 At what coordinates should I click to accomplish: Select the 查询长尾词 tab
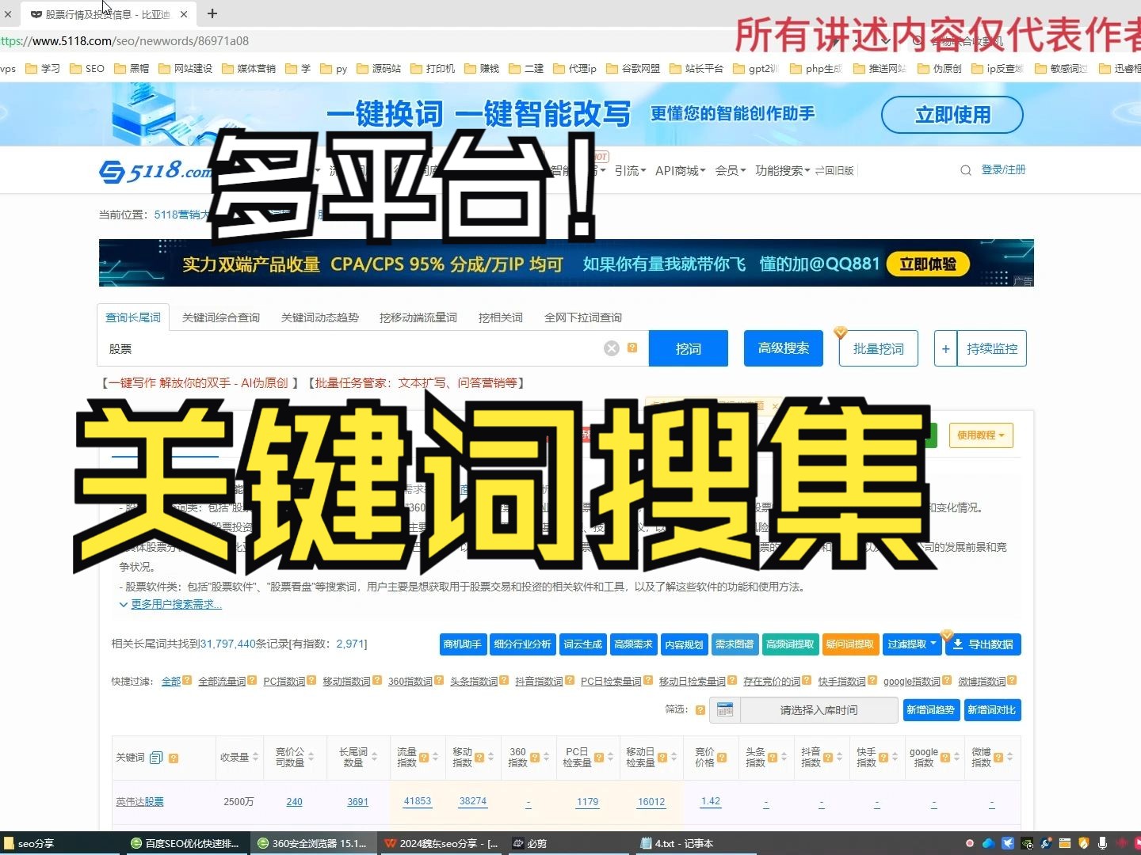click(x=133, y=317)
